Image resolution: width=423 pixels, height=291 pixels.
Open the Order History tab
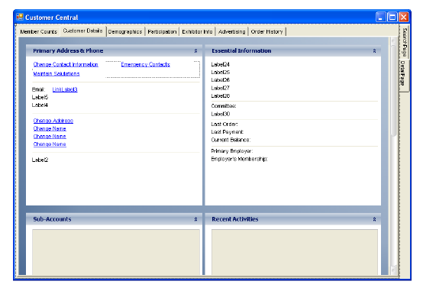(266, 31)
